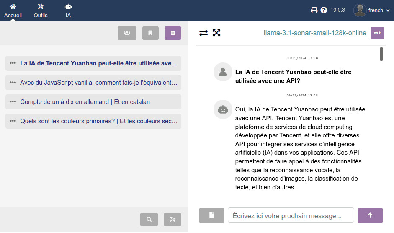Click the swap arrows icon

pyautogui.click(x=203, y=33)
